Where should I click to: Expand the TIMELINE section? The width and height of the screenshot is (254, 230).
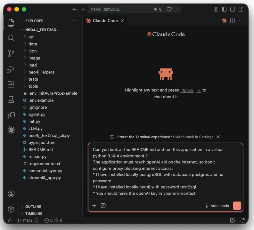[x=51, y=214]
